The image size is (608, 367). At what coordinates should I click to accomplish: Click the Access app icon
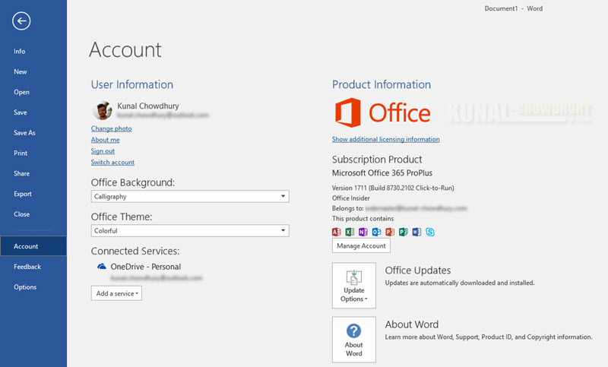[336, 232]
